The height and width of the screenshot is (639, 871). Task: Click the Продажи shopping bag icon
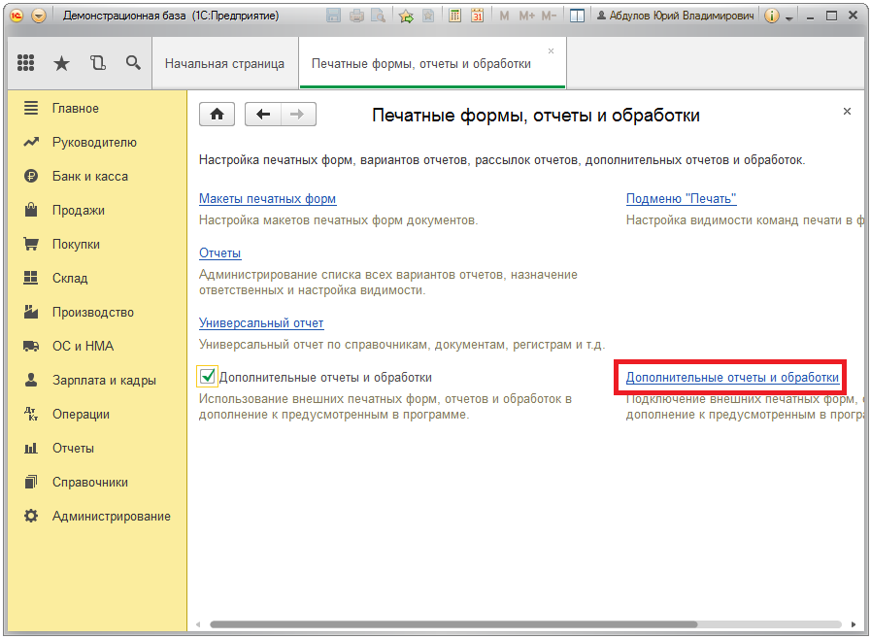point(31,210)
